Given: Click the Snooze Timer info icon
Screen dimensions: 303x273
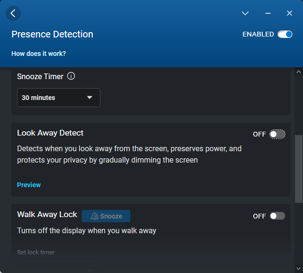Looking at the screenshot, I should click(x=71, y=76).
